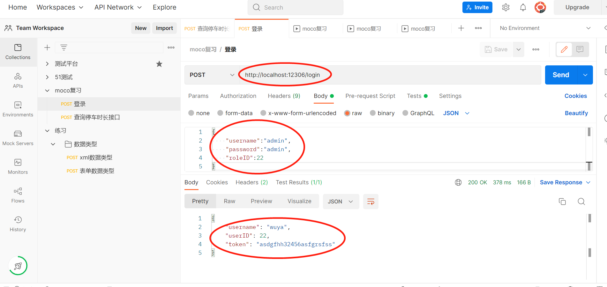
Task: Open request more actions next to Save
Action: tap(536, 49)
